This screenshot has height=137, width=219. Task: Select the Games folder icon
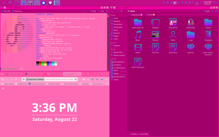tap(208, 22)
